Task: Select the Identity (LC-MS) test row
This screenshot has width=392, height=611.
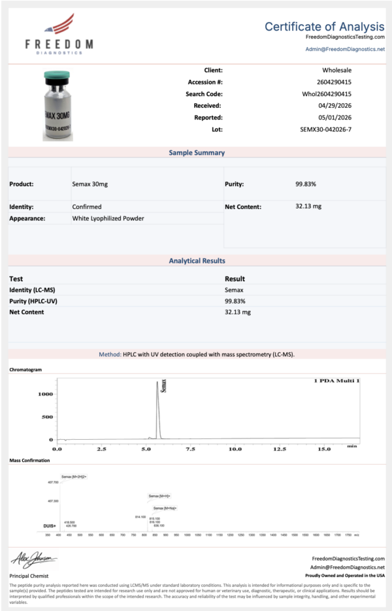Action: coord(197,290)
